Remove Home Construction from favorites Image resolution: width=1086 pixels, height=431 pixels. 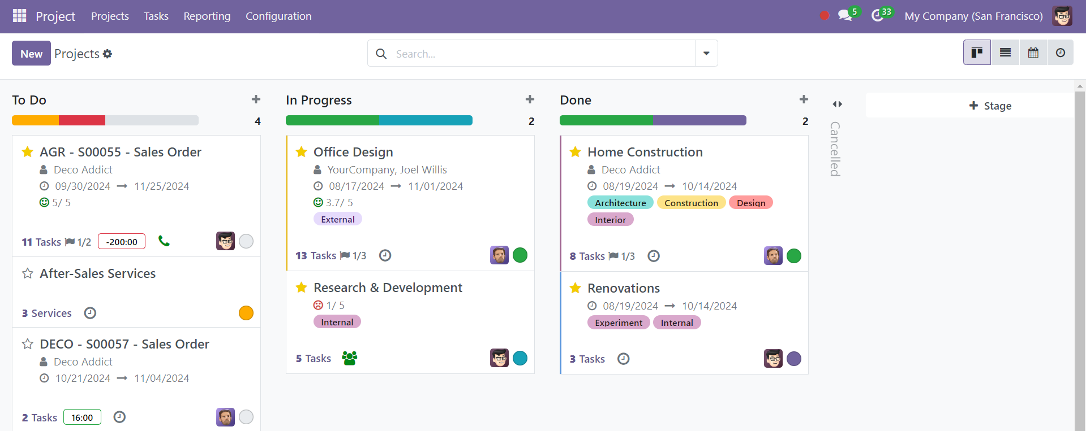point(575,152)
